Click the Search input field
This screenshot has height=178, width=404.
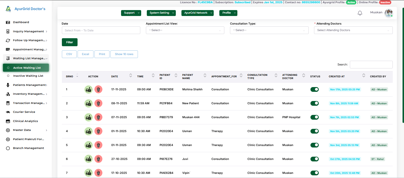point(371,65)
